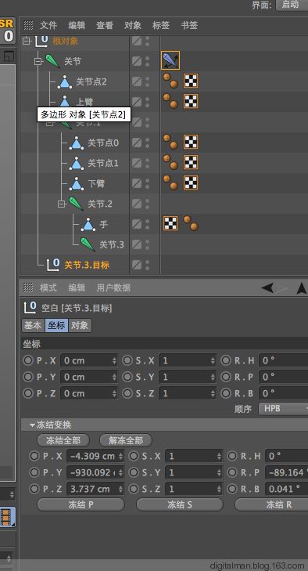Collapse the 根对象 tree node

click(26, 42)
